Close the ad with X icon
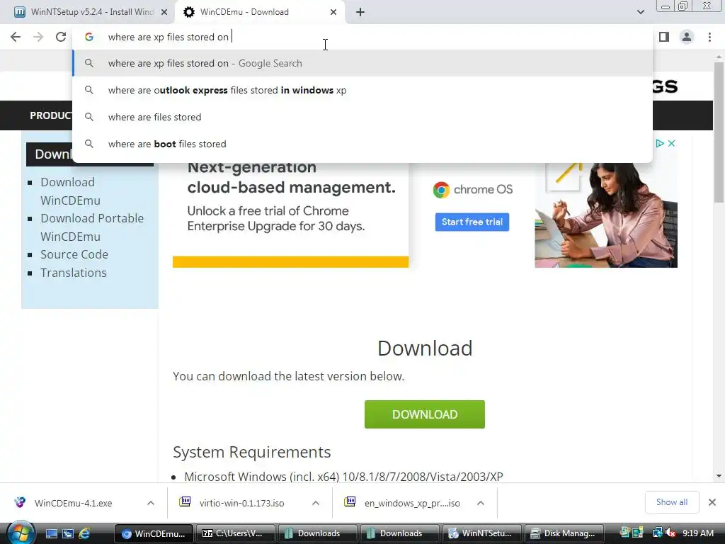The width and height of the screenshot is (725, 544). pyautogui.click(x=672, y=143)
